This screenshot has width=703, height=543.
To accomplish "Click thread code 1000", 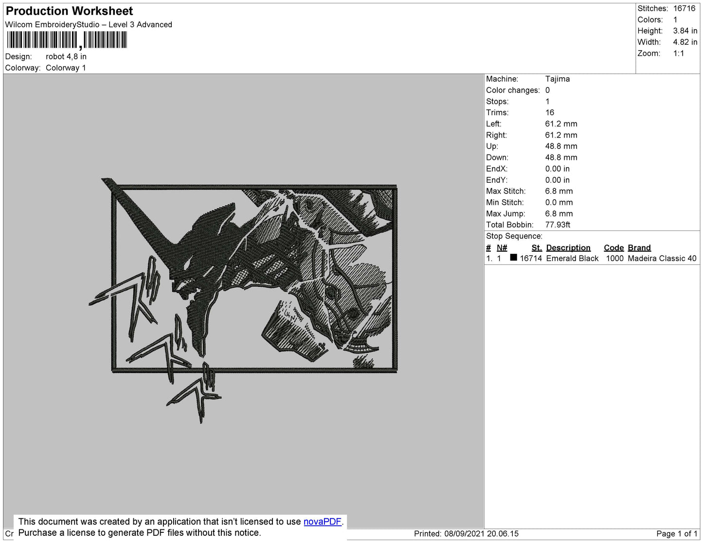I will 615,259.
